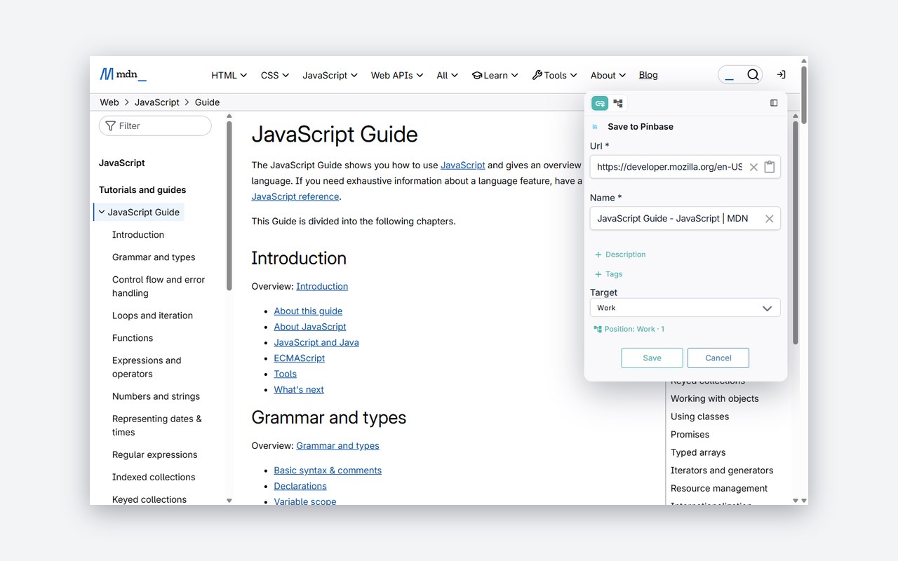Screen dimensions: 898x561
Task: Follow the JavaScript link in the intro paragraph
Action: 462,165
